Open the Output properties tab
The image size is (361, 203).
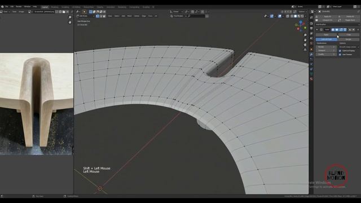pos(311,29)
